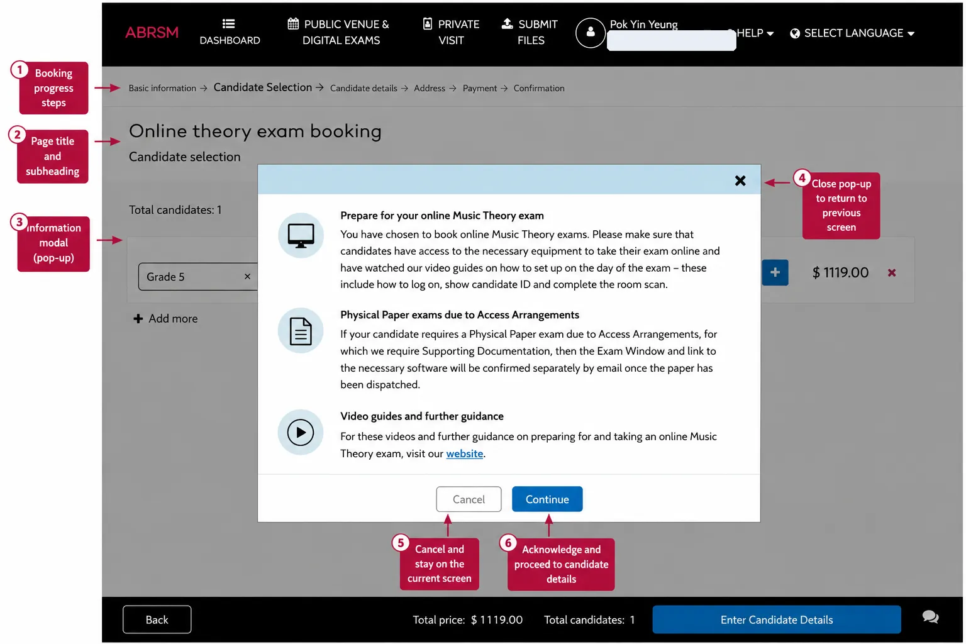Close the information modal with X
The width and height of the screenshot is (966, 644).
tap(740, 180)
